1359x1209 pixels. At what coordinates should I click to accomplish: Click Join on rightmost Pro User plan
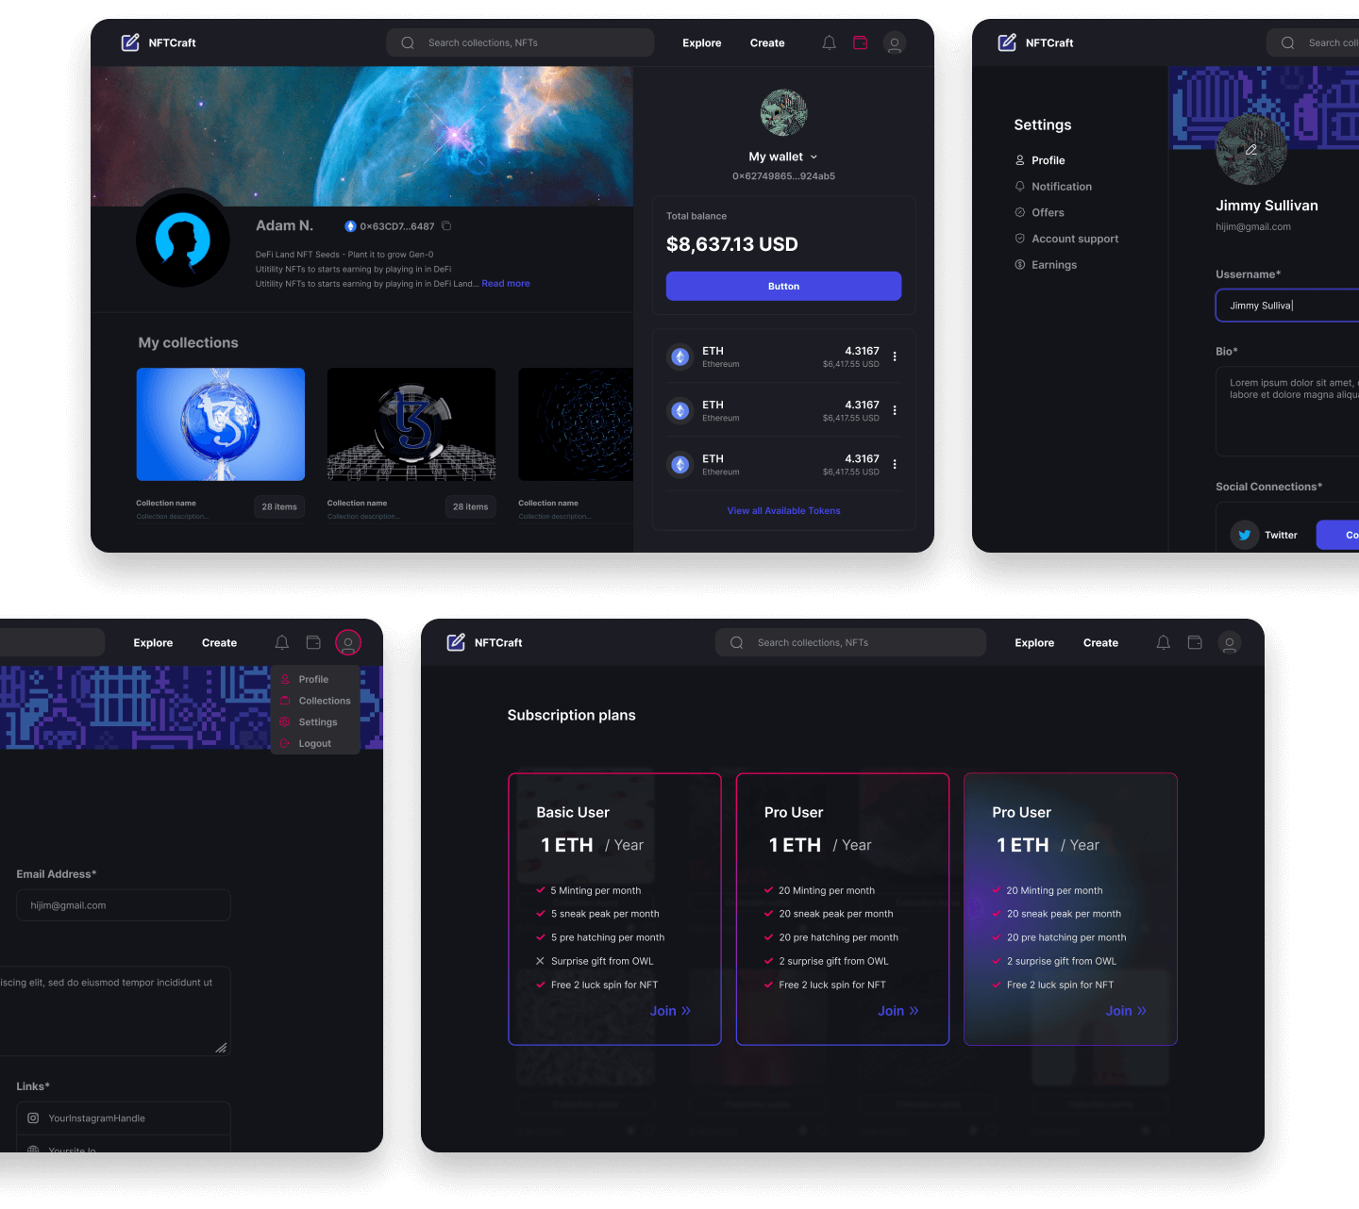(1126, 1011)
